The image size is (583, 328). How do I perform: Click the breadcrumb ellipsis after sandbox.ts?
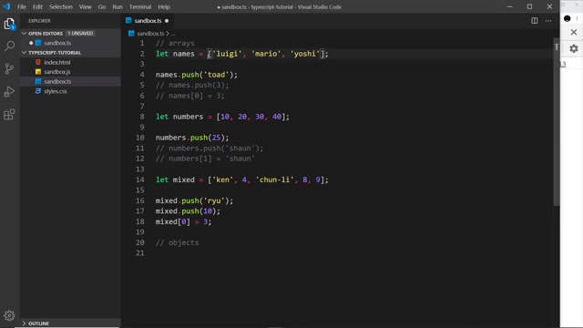173,34
